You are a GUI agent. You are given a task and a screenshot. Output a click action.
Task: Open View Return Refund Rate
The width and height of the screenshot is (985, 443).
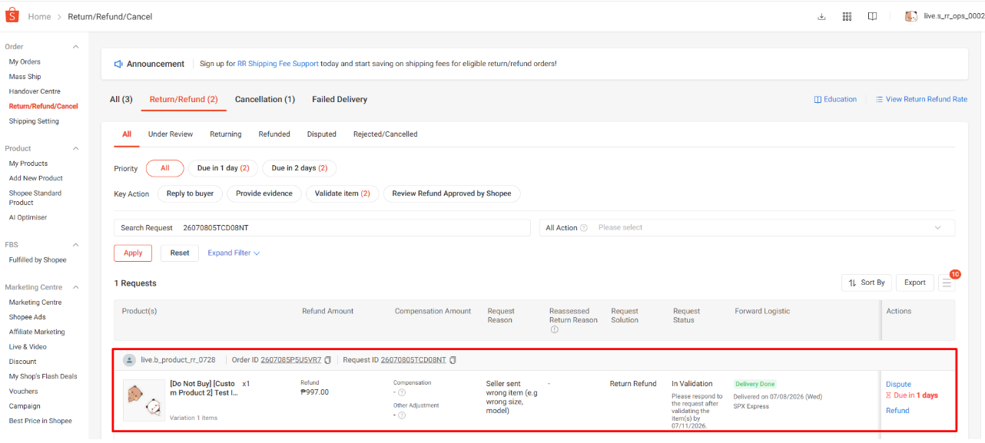(x=921, y=99)
